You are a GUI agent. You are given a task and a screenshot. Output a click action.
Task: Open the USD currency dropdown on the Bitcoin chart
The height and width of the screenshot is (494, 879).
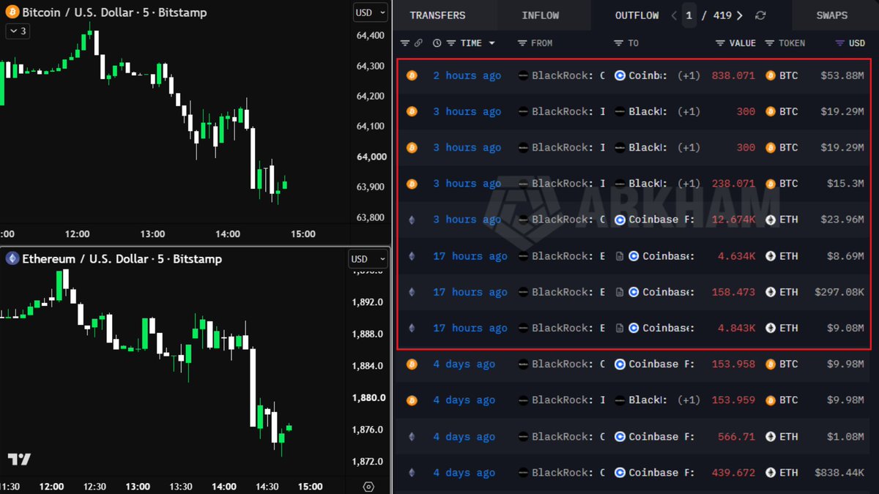[x=370, y=12]
